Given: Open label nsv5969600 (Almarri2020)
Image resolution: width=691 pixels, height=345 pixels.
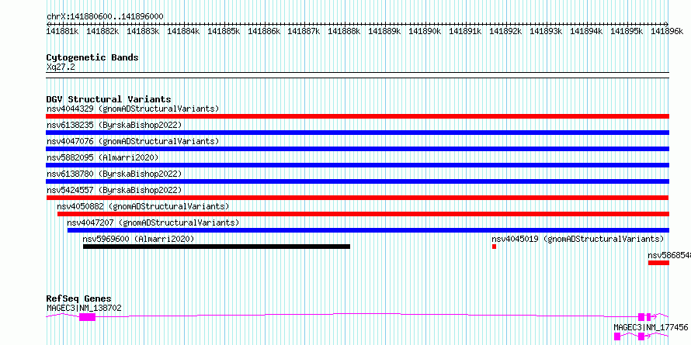Looking at the screenshot, I should (x=138, y=239).
